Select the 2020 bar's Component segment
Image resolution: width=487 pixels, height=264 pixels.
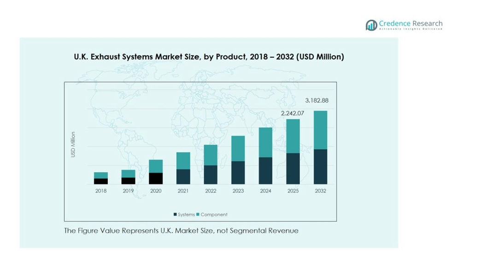[156, 166]
